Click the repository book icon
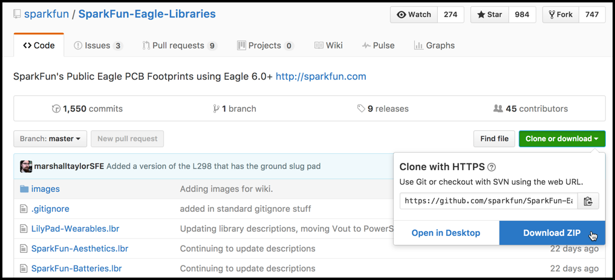Viewport: 615px width, 280px height. pyautogui.click(x=17, y=14)
